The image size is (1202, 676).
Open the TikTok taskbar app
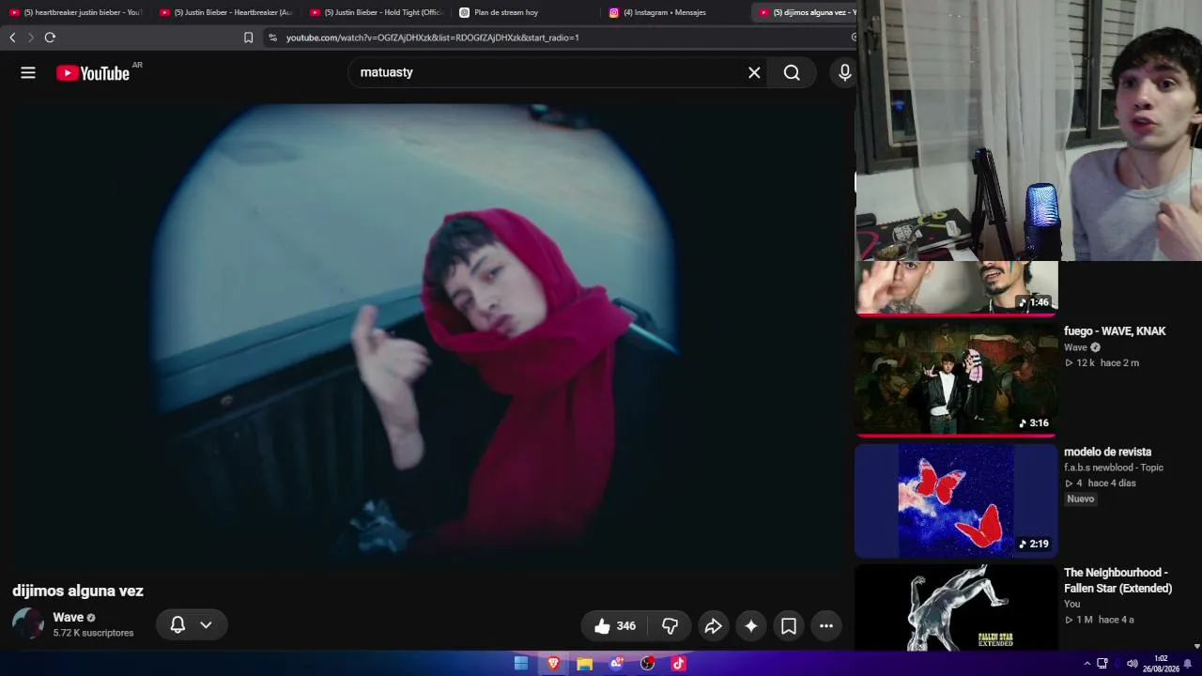pyautogui.click(x=678, y=664)
